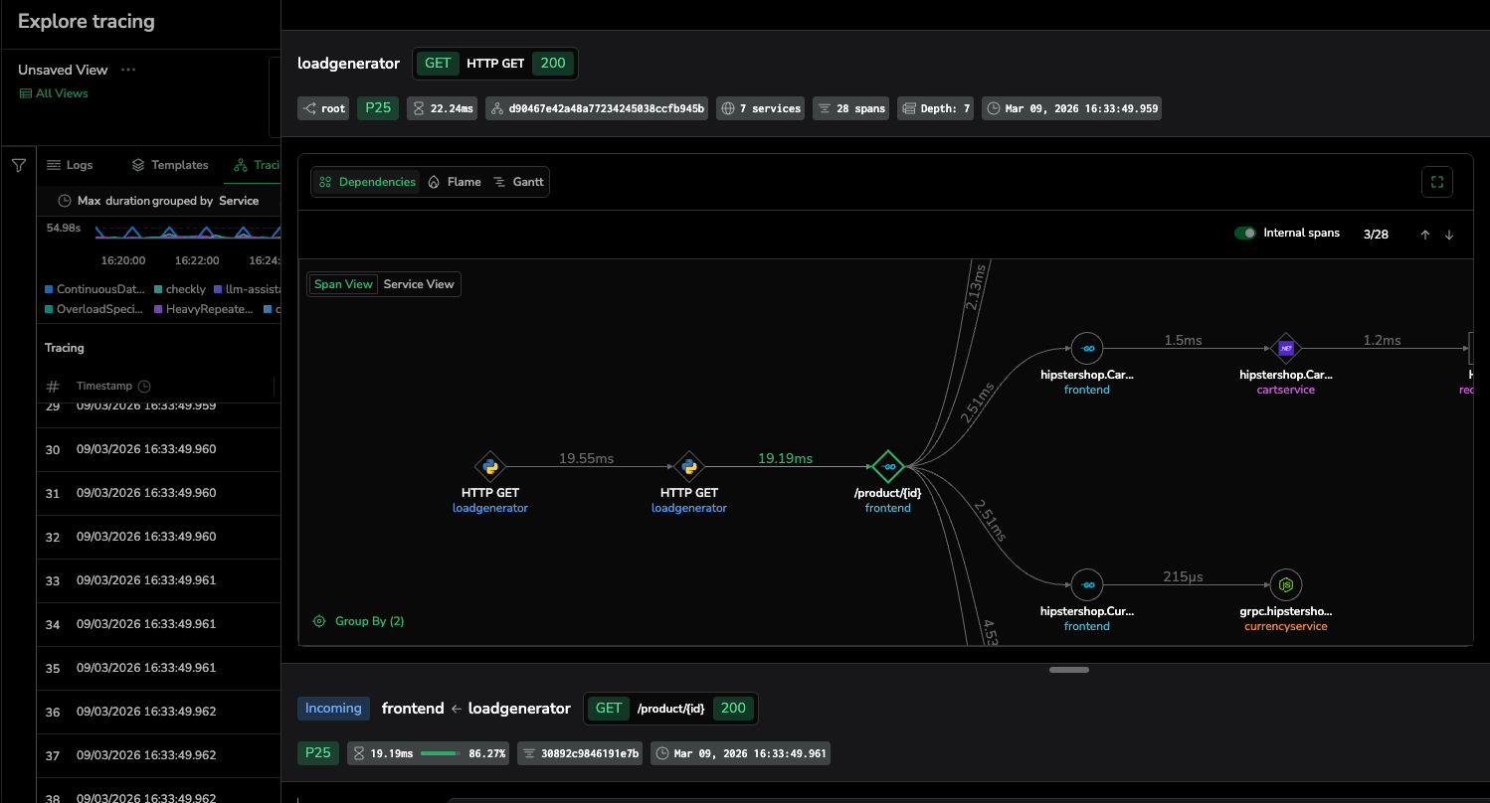Open the Unsaved View more options menu
The width and height of the screenshot is (1490, 803).
(x=127, y=70)
